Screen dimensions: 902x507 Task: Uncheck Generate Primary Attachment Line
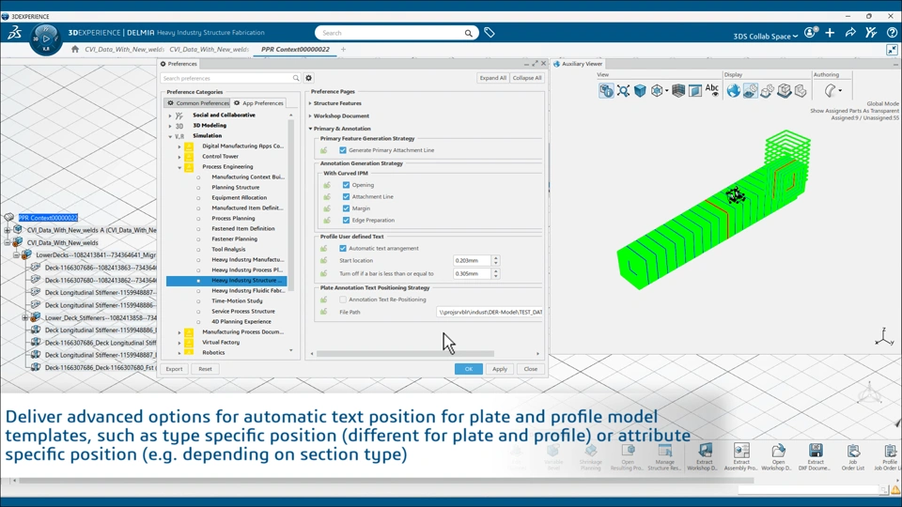coord(343,150)
